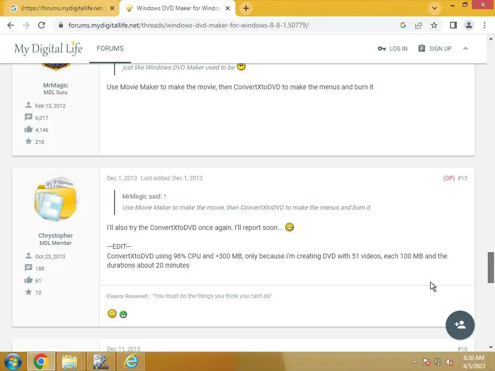Open the Google icon in address bar
Viewport: 495px width, 371px height.
(403, 25)
